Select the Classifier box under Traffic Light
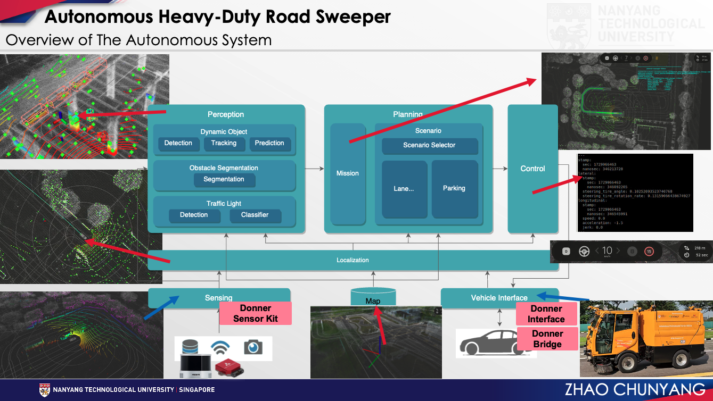 [x=255, y=215]
